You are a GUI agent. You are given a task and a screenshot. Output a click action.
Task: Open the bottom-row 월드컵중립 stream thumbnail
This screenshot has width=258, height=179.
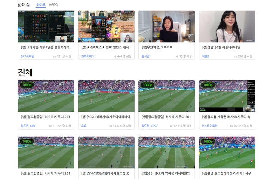46,152
